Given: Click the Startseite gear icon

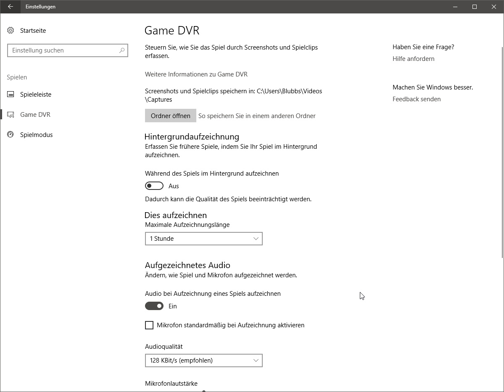Looking at the screenshot, I should [11, 31].
